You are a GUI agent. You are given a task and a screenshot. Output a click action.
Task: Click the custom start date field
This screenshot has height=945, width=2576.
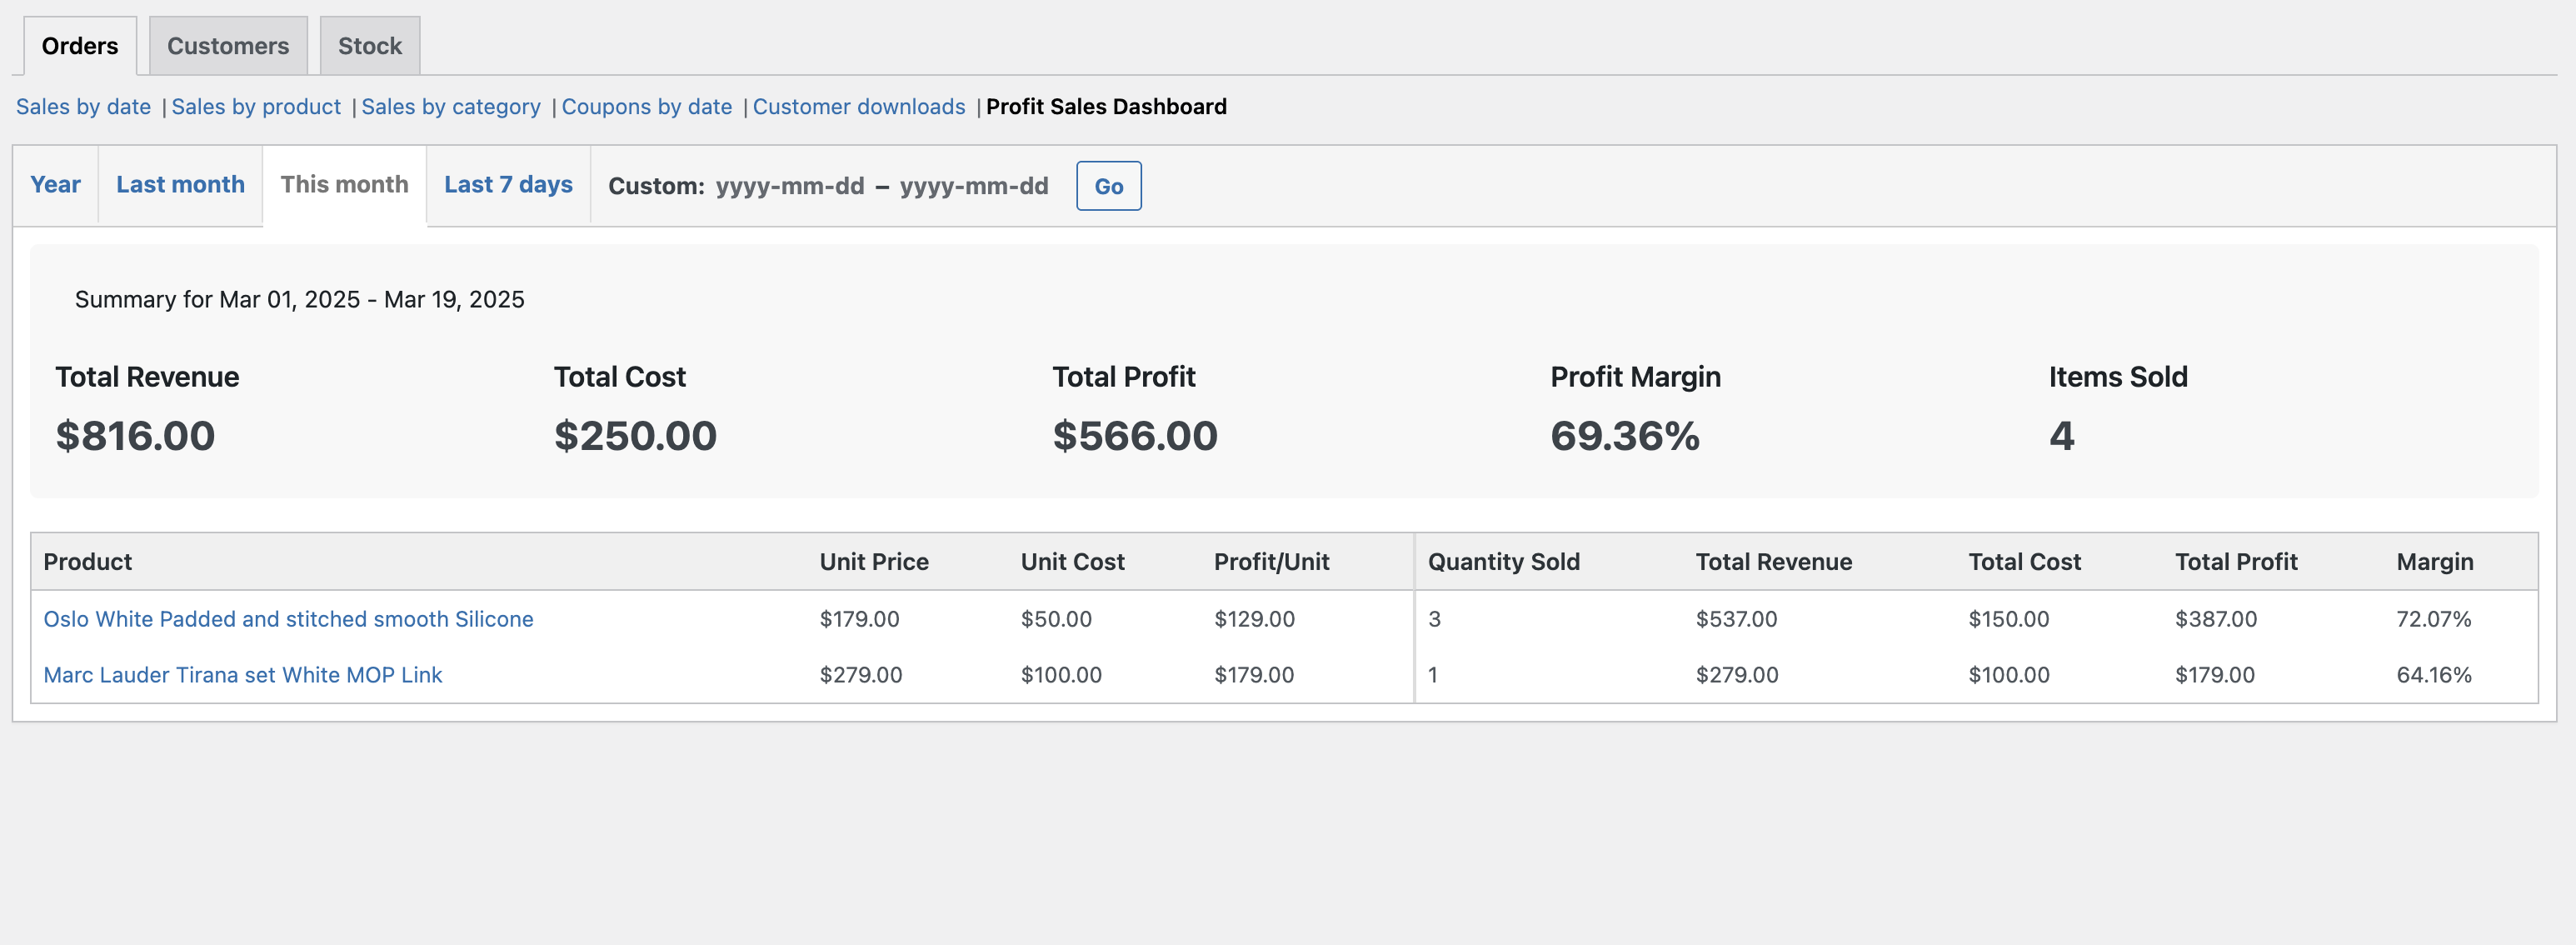tap(790, 186)
